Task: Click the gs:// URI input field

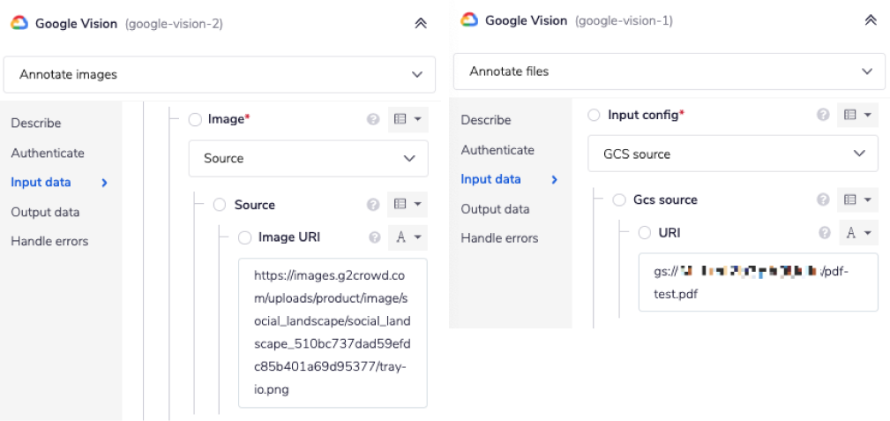Action: point(758,282)
